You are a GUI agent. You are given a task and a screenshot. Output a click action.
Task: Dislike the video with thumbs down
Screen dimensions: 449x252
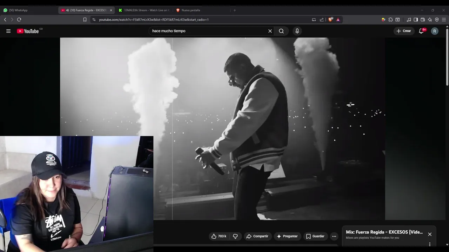click(235, 236)
